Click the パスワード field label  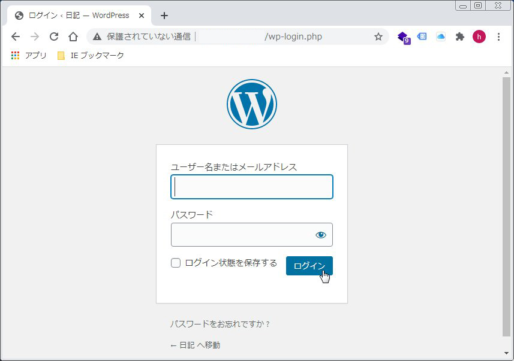[x=192, y=215]
